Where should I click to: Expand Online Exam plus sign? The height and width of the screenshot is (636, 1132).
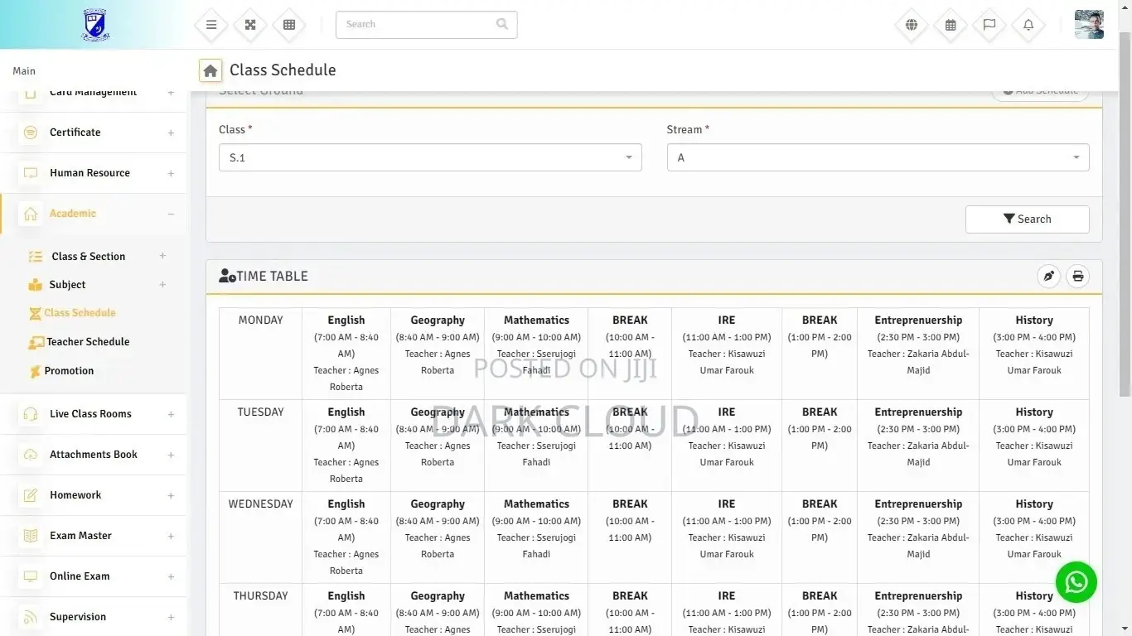pyautogui.click(x=171, y=576)
